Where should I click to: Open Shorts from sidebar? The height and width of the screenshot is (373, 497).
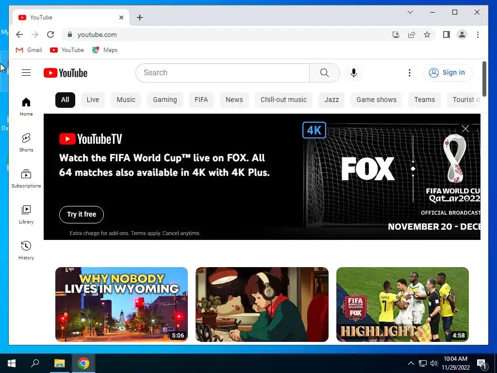(x=26, y=143)
